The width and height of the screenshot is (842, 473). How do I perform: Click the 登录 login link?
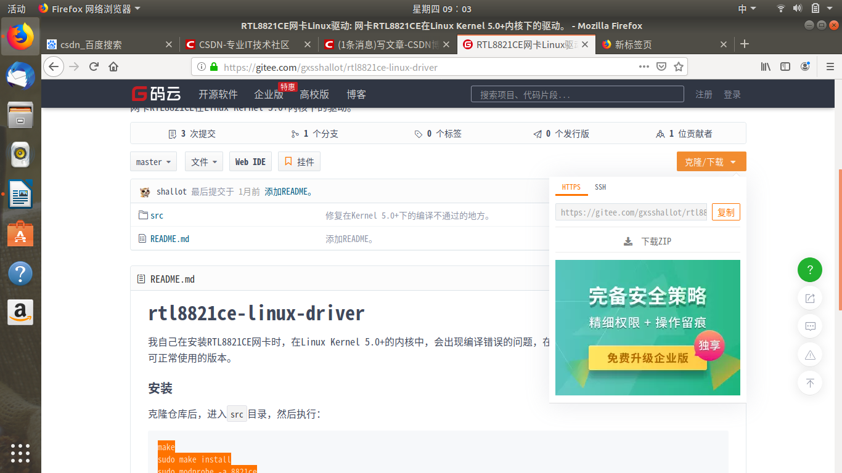(x=732, y=94)
